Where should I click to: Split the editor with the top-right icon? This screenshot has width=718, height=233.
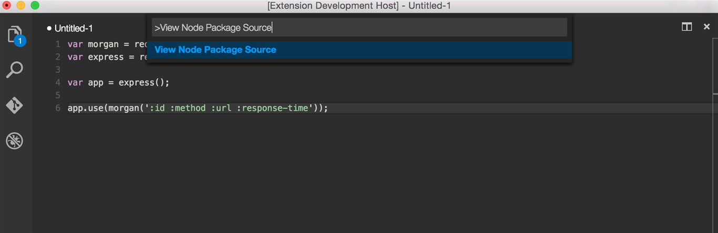tap(686, 27)
